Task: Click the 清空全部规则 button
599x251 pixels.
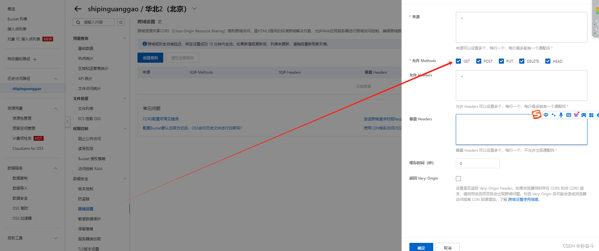Action: pos(182,58)
